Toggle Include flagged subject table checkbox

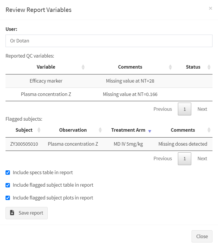point(8,185)
